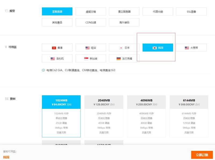Viewport: 215px width, 160px height.
Task: Click the info icon before 电信Cn2 GIA
Action: tap(43, 70)
